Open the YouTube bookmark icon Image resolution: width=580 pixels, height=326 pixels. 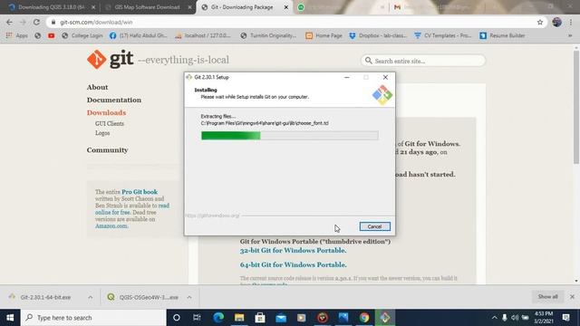pos(51,36)
